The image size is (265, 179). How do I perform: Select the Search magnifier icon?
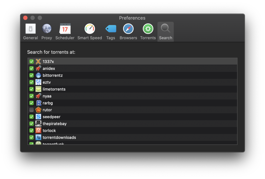pyautogui.click(x=165, y=28)
